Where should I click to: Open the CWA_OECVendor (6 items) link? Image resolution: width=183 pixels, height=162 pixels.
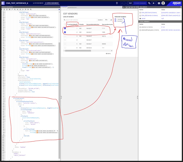point(149,15)
